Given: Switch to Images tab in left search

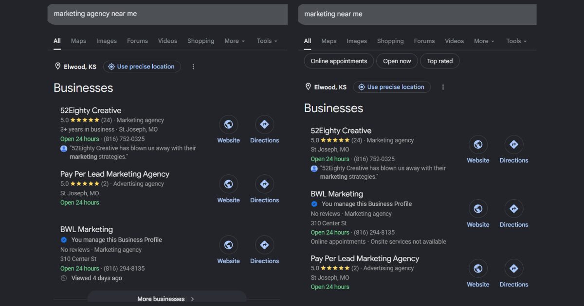Looking at the screenshot, I should pos(107,41).
